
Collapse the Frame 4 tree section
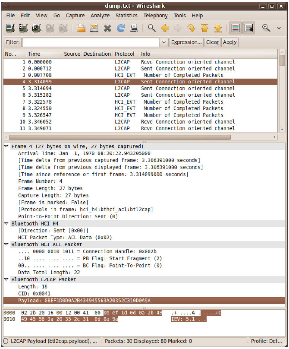tap(6, 146)
